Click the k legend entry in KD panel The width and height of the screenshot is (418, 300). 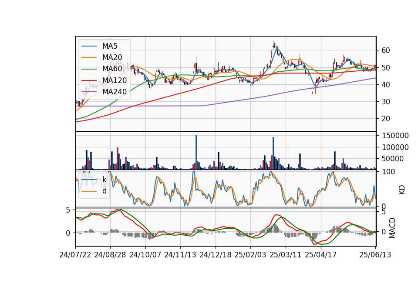pyautogui.click(x=104, y=180)
